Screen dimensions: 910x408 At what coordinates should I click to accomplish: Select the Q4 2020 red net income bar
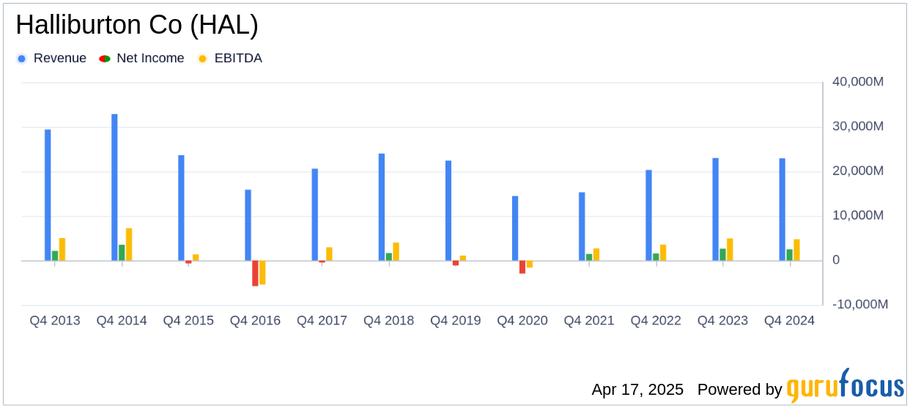point(522,267)
